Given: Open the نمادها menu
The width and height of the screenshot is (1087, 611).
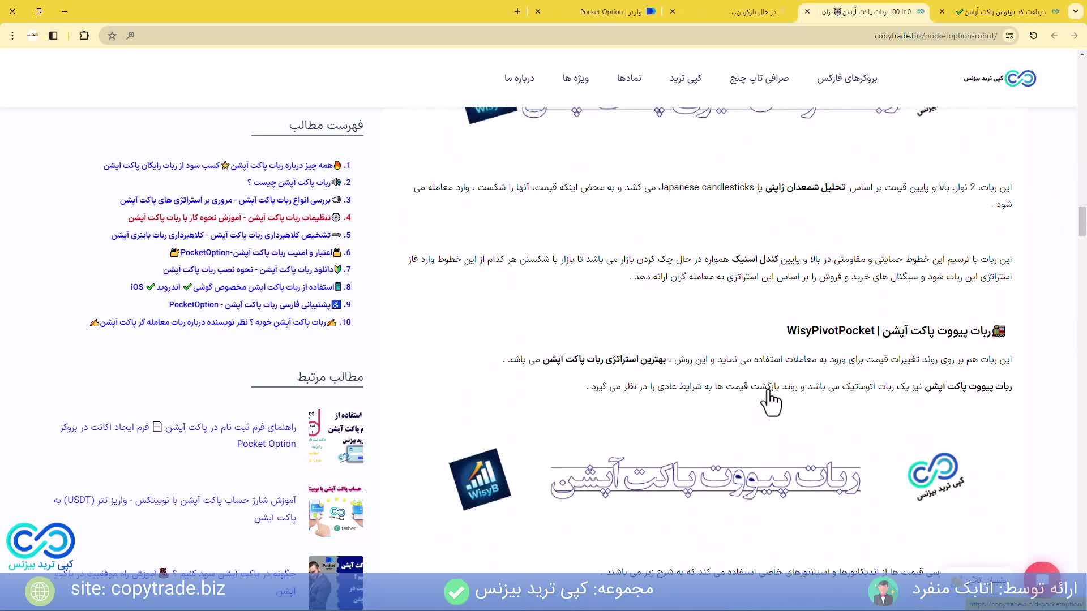Looking at the screenshot, I should point(629,78).
